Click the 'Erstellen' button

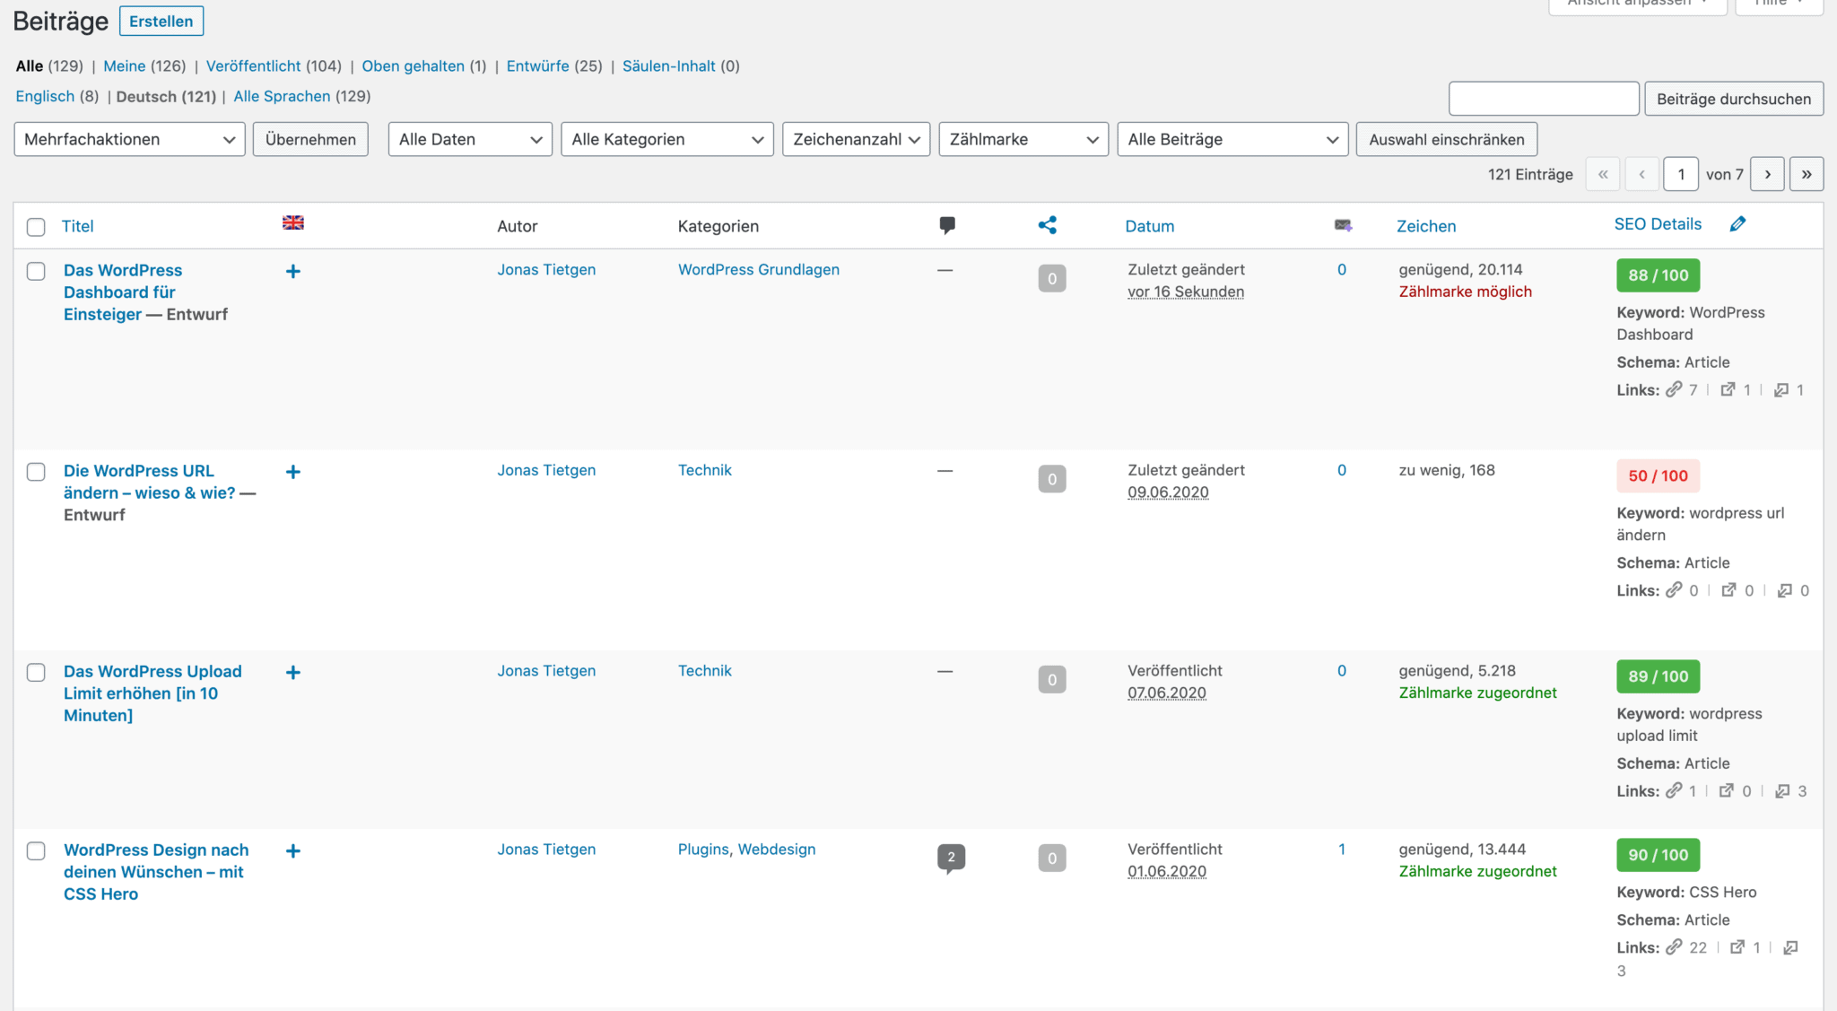point(161,21)
